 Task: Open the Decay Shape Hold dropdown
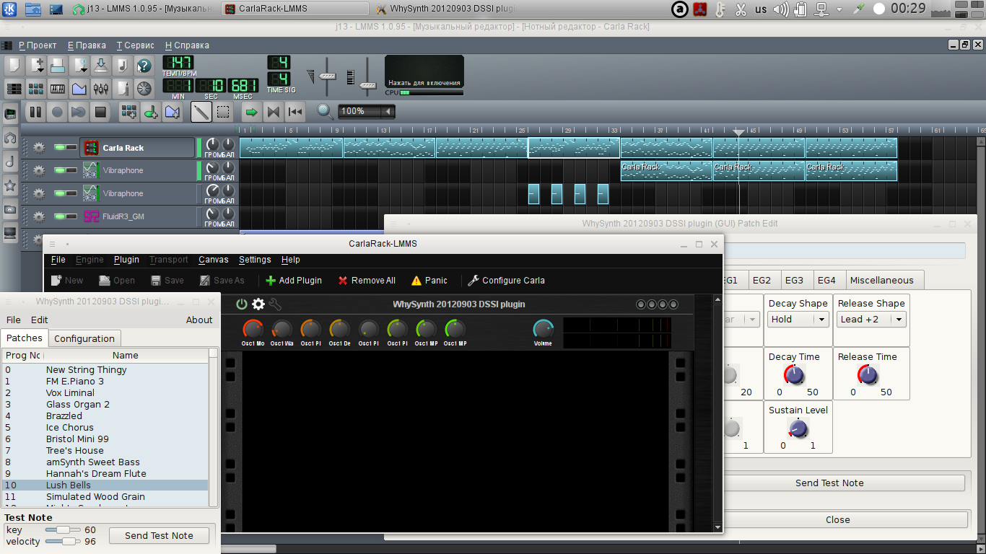798,320
